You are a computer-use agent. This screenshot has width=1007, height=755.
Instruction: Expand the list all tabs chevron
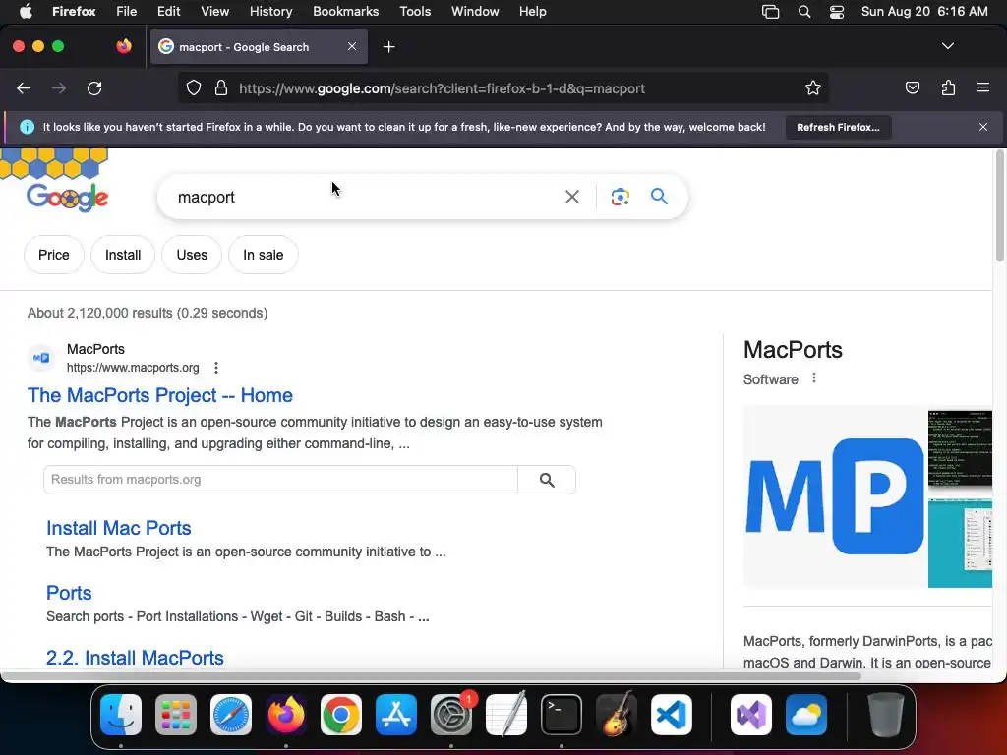pyautogui.click(x=948, y=46)
